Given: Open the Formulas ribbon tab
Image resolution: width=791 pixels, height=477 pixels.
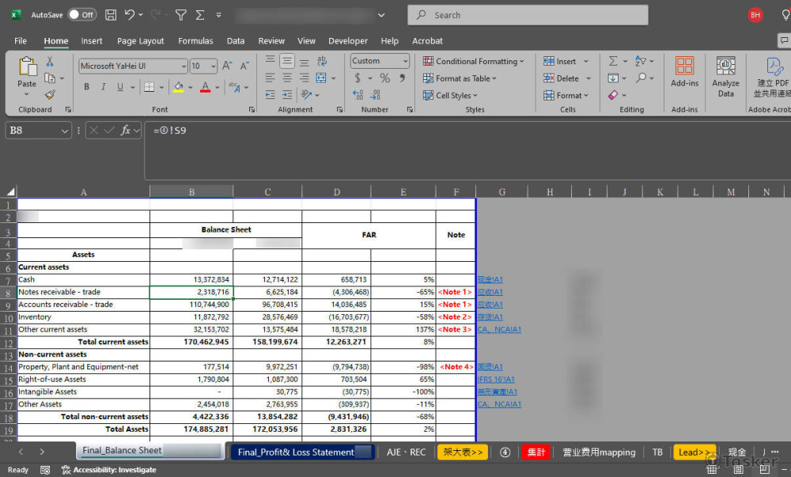Looking at the screenshot, I should tap(195, 41).
